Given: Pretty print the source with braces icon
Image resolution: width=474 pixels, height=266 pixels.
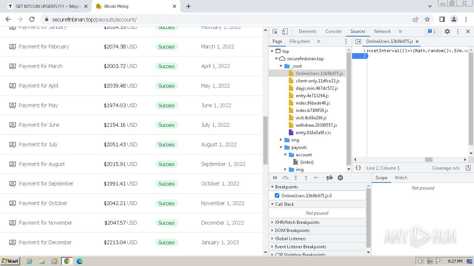Looking at the screenshot, I should point(358,168).
